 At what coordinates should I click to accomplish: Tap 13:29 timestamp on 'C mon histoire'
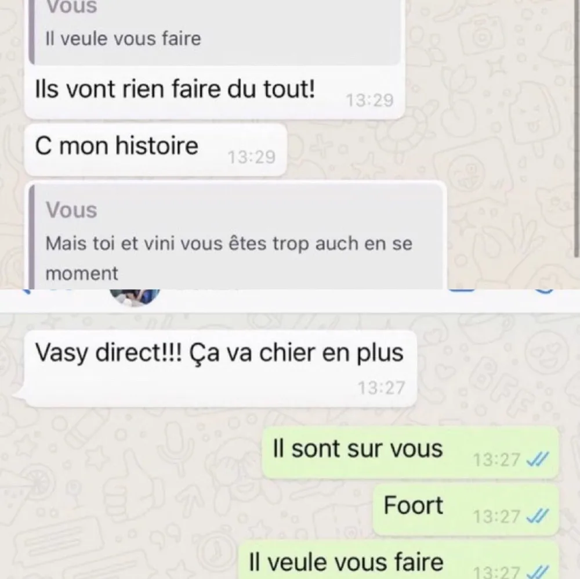click(252, 157)
